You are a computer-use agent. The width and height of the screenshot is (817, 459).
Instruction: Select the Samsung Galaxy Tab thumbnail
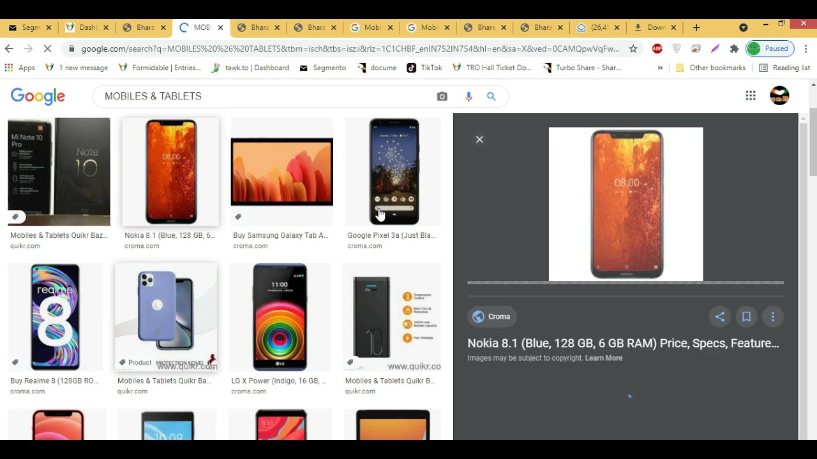click(282, 171)
